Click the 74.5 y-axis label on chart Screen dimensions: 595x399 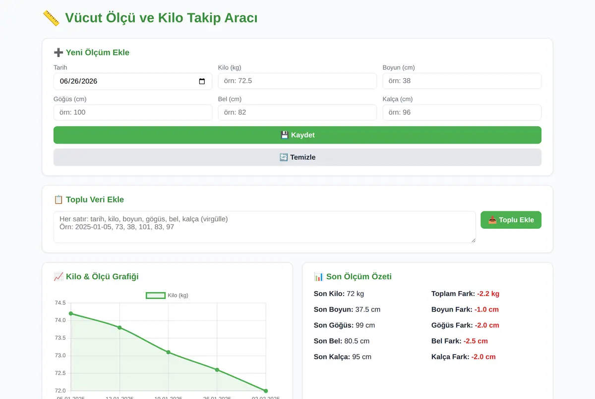tap(60, 303)
